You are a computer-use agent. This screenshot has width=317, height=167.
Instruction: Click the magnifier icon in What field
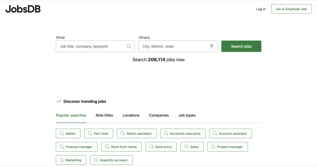(129, 46)
